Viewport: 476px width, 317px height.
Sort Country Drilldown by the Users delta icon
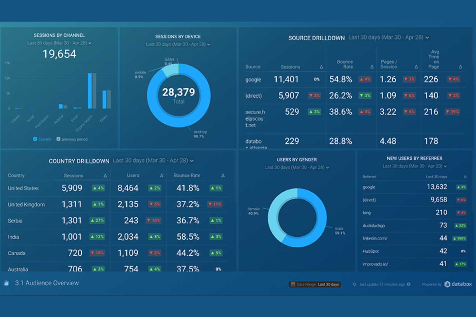pos(161,175)
